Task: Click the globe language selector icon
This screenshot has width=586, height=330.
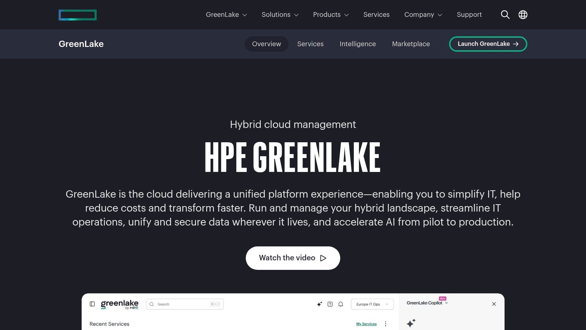Action: (523, 15)
